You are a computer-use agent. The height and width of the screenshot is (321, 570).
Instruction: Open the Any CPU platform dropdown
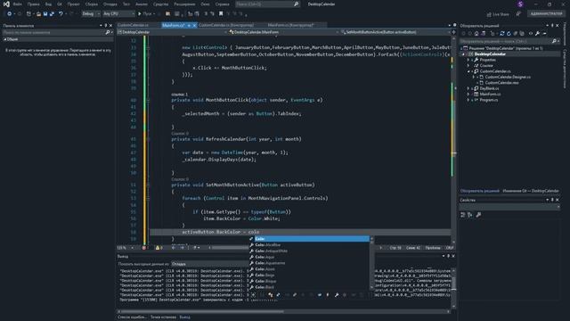tap(118, 14)
